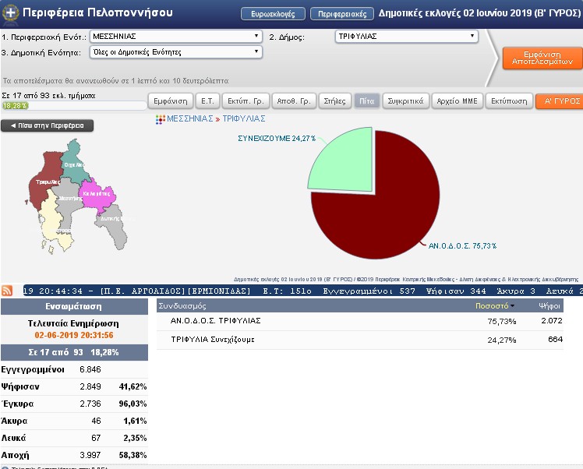The width and height of the screenshot is (583, 469).
Task: Go to Α' ΓΥΡΟΣ results
Action: (560, 101)
